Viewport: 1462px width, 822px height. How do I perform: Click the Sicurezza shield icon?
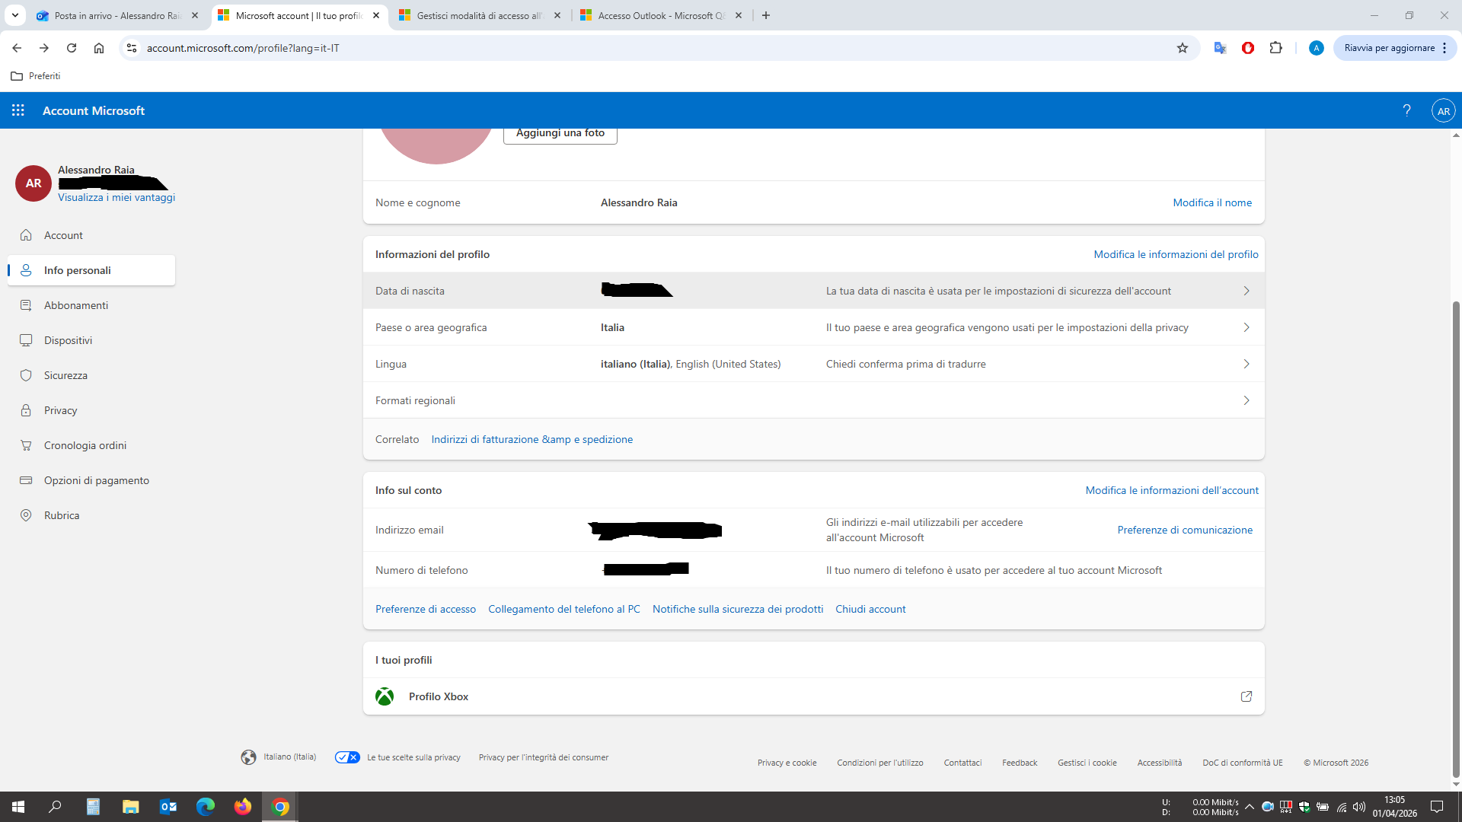coord(26,375)
